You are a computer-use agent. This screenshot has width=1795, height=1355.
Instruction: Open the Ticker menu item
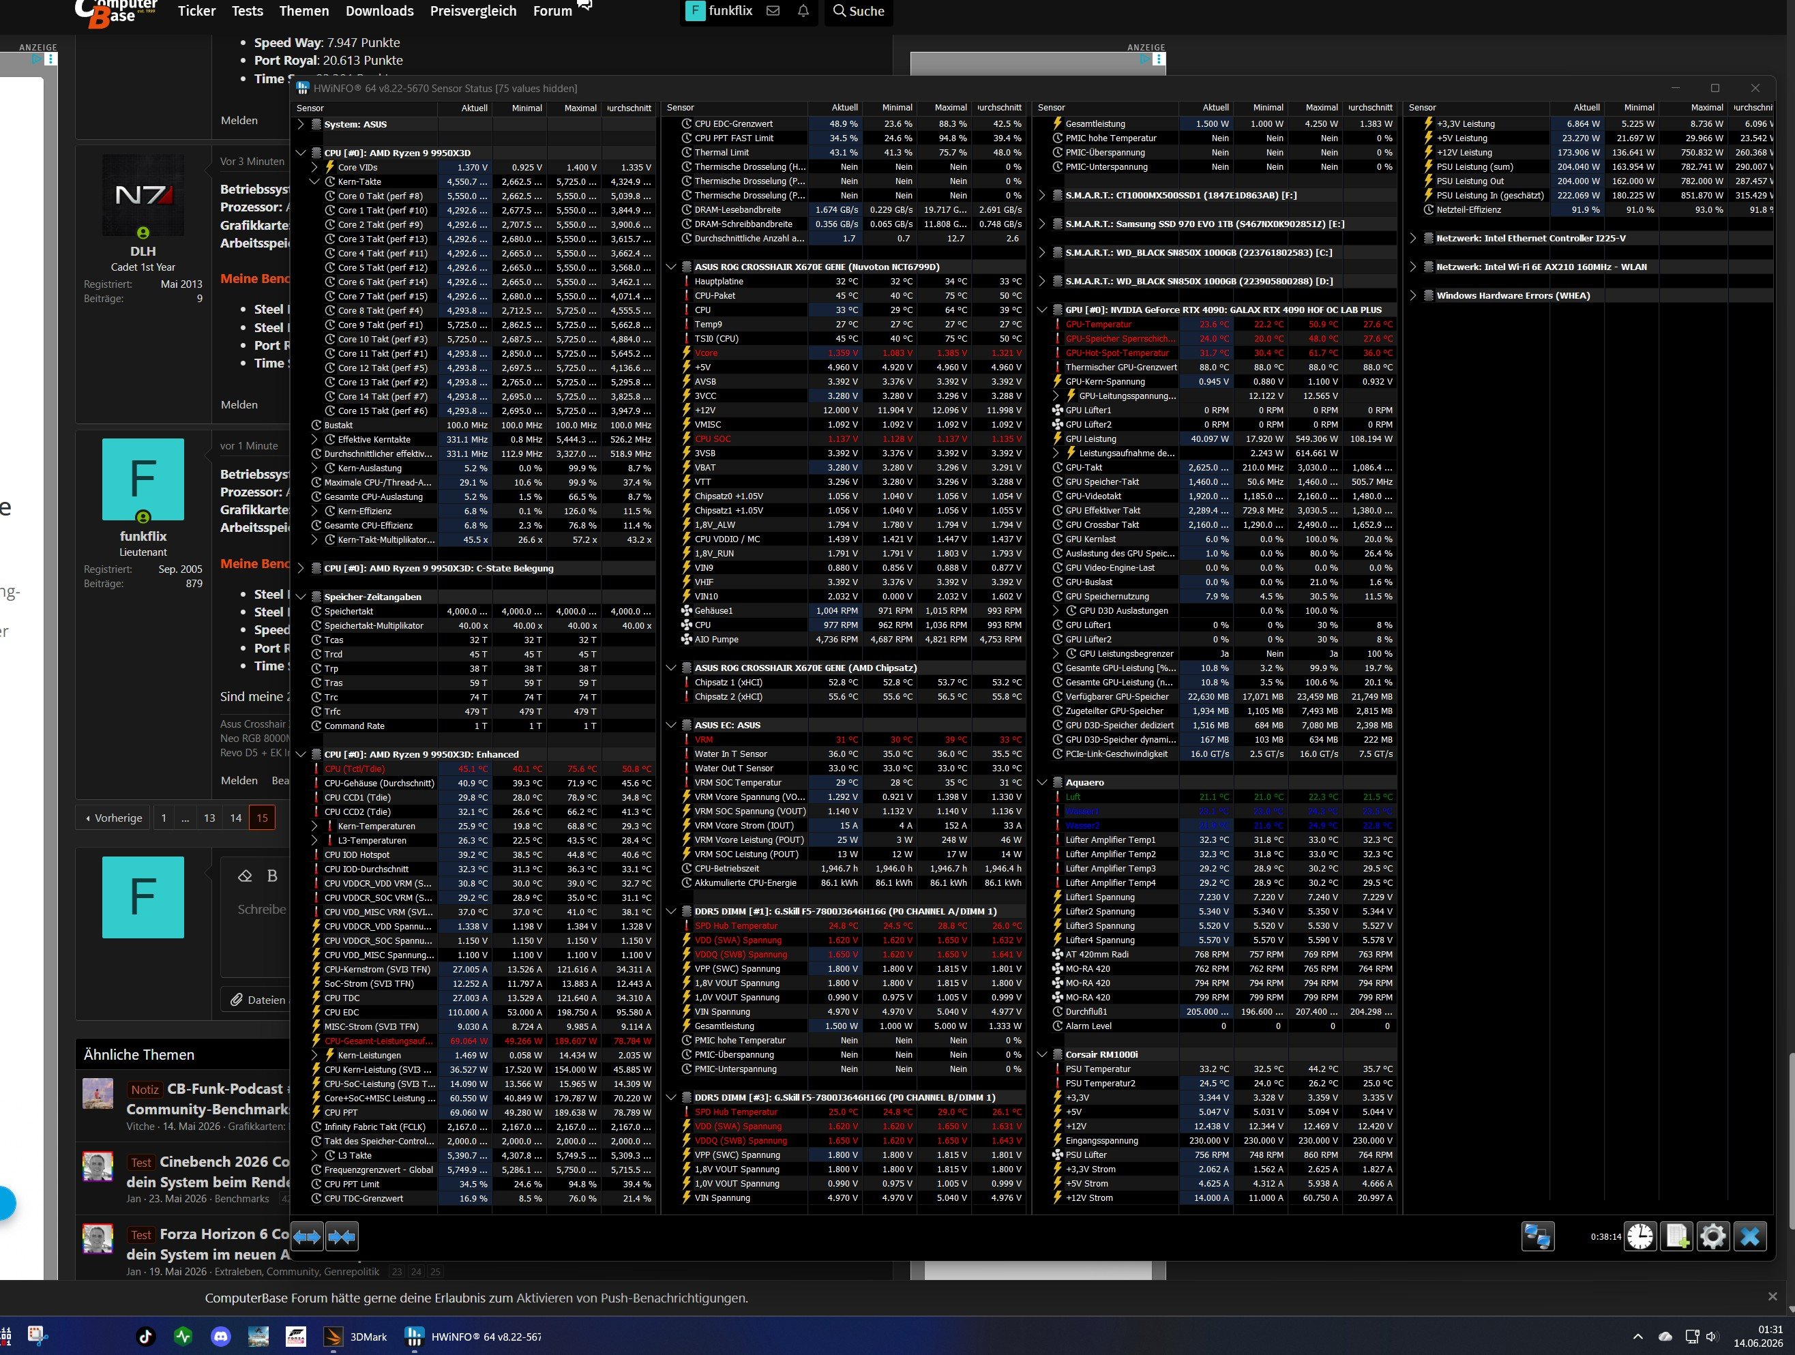196,10
